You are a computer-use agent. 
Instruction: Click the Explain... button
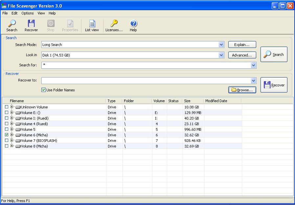tap(242, 45)
